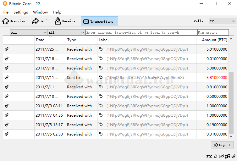Open the Receive page
This screenshot has height=161, width=237.
[65, 21]
